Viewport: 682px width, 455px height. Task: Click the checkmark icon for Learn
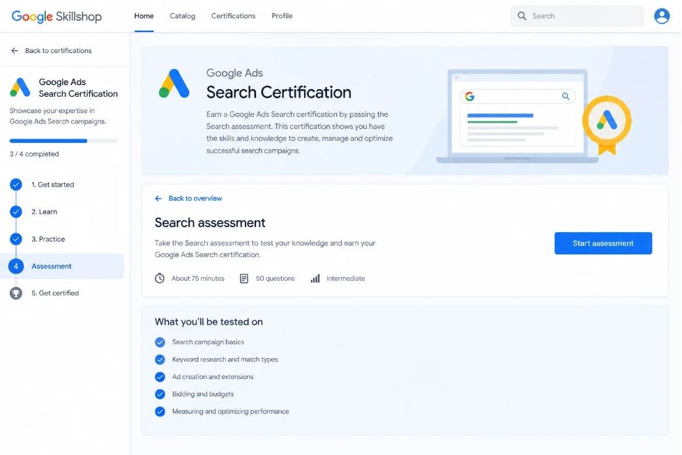click(x=16, y=212)
